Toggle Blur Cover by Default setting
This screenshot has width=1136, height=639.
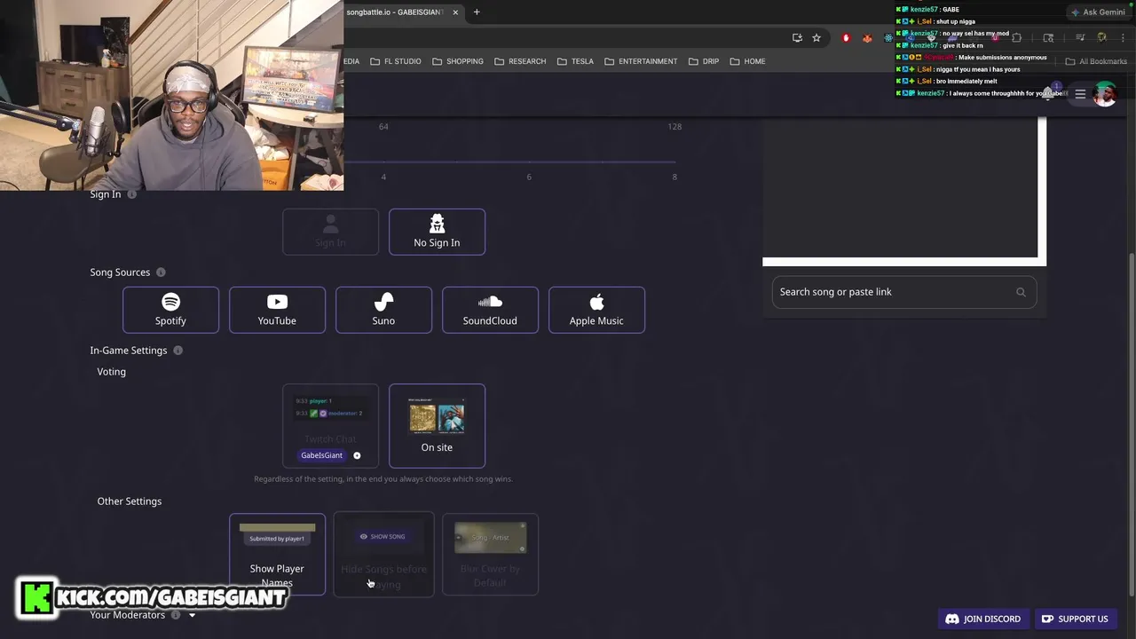[490, 555]
